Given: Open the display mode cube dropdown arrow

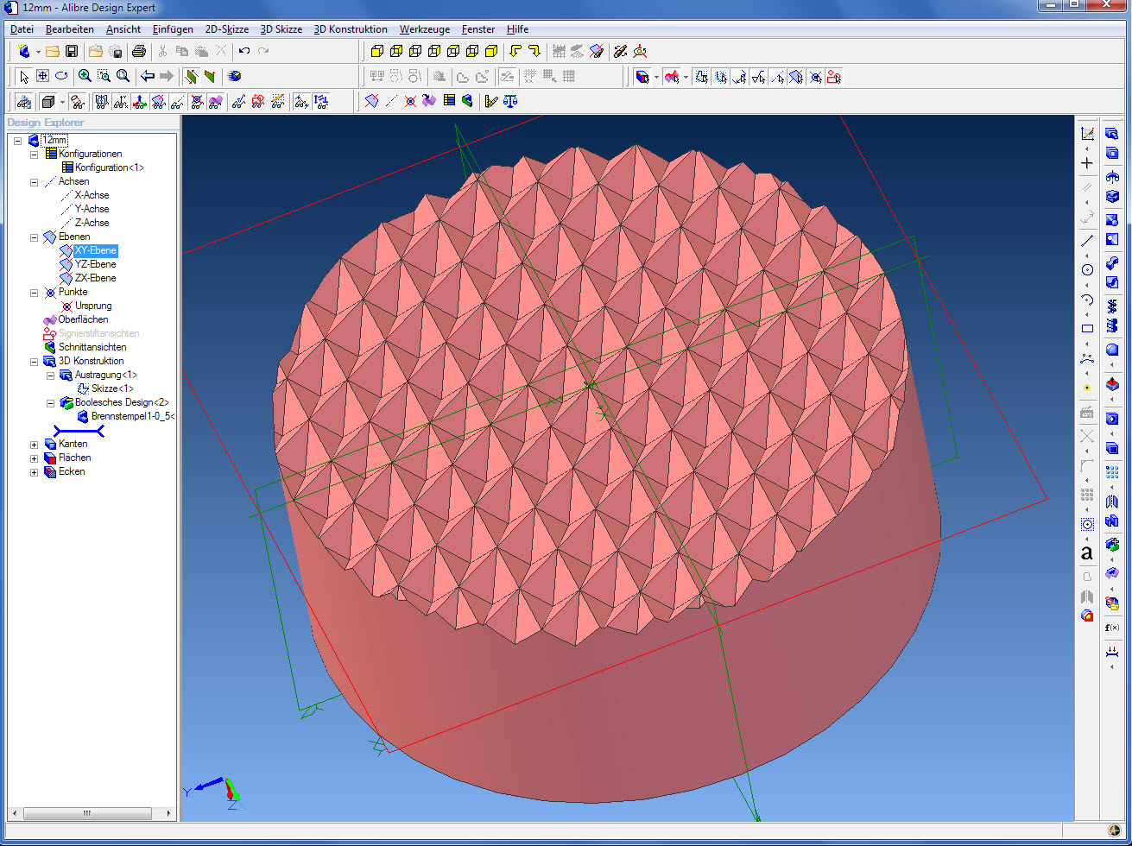Looking at the screenshot, I should click(x=62, y=102).
